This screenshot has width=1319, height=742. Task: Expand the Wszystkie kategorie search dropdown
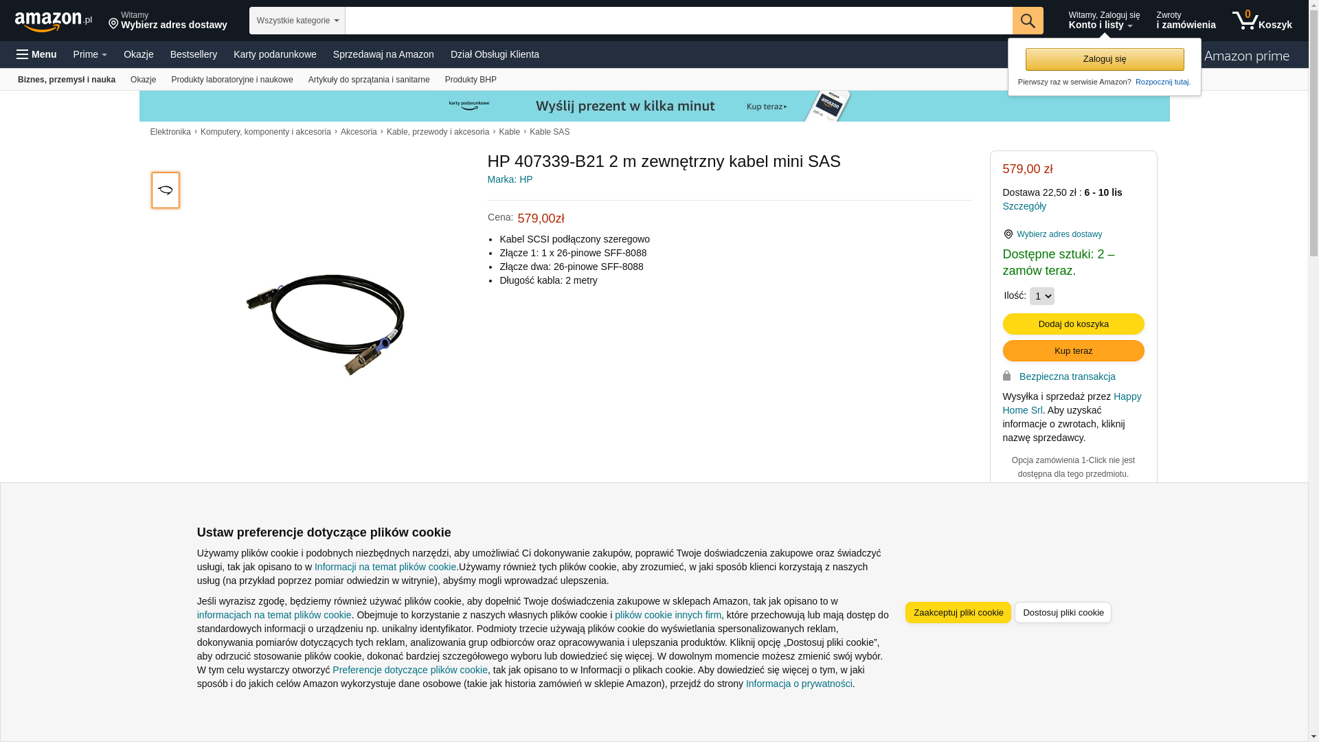[297, 21]
